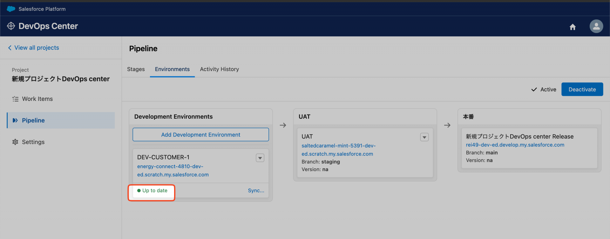Select Pipeline in the sidebar
This screenshot has height=239, width=610.
pyautogui.click(x=61, y=120)
